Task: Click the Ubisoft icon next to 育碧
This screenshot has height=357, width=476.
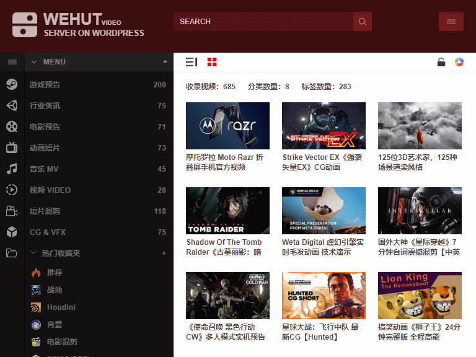Action: 36,325
